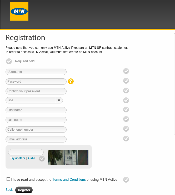Screen dimensions: 175x195
Task: Click the captcha image
Action: 68,157
